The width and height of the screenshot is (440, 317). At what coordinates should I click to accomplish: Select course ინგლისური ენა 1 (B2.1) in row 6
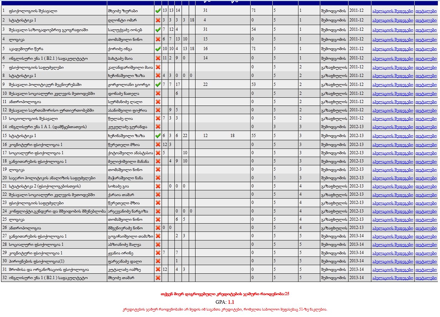coord(48,58)
